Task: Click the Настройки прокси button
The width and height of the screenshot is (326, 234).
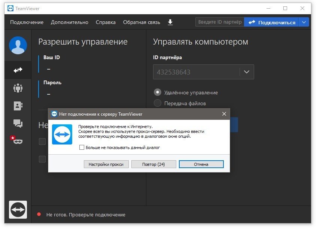Action: (x=106, y=164)
